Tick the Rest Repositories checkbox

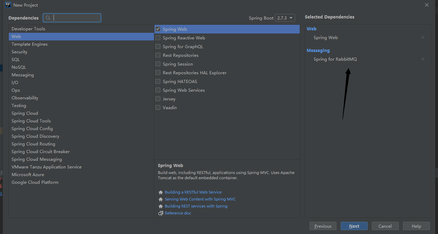tap(158, 55)
